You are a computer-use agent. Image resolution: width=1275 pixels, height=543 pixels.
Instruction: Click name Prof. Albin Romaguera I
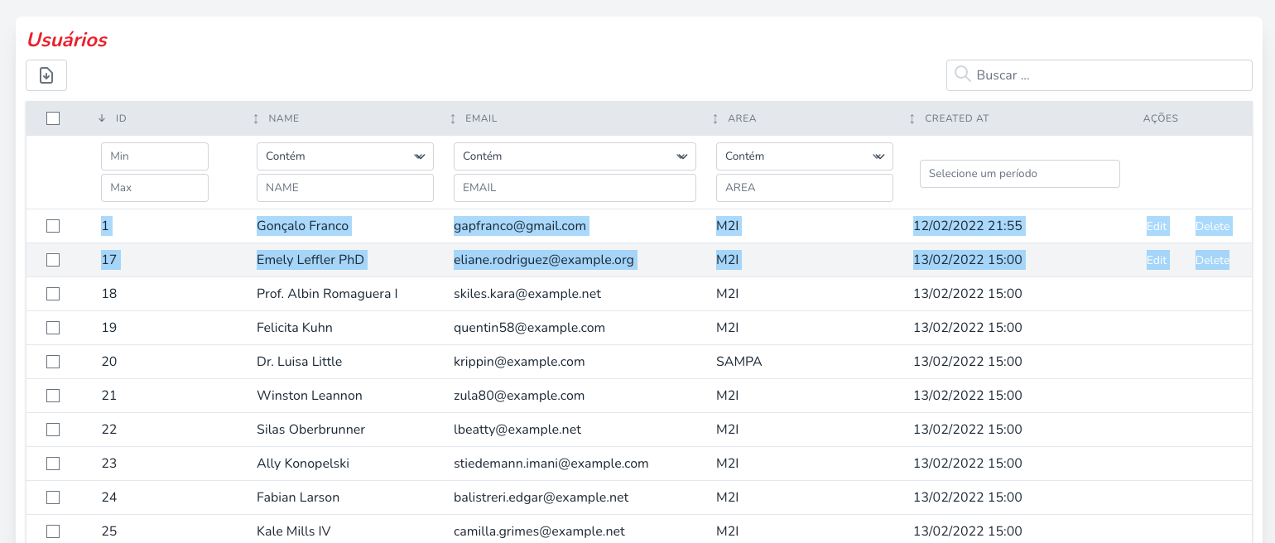tap(327, 294)
